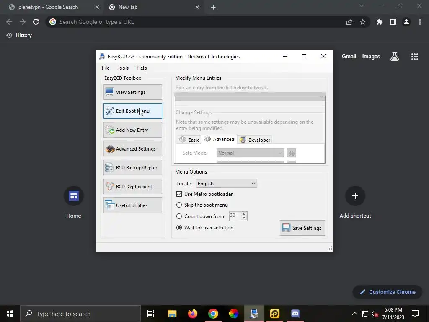
Task: Open Images link on New Tab page
Action: 371,57
